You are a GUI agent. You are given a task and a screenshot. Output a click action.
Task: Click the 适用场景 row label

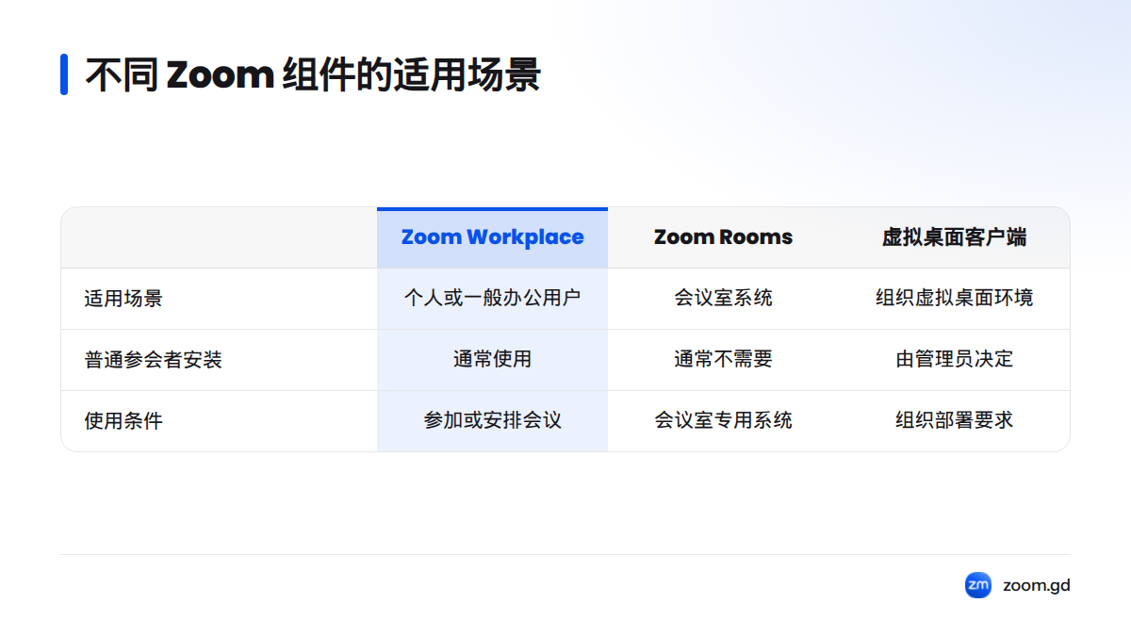point(123,299)
